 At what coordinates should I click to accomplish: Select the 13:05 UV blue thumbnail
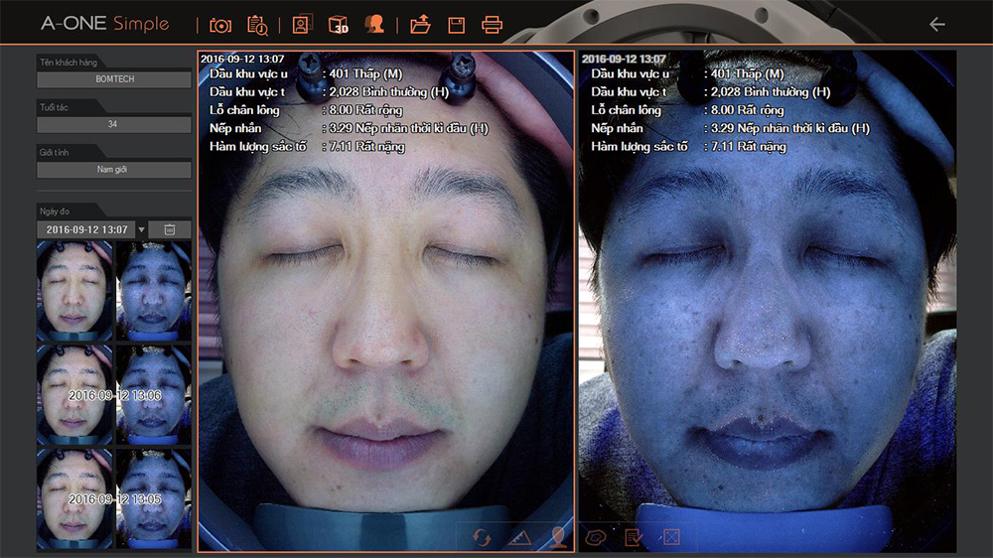click(x=154, y=498)
